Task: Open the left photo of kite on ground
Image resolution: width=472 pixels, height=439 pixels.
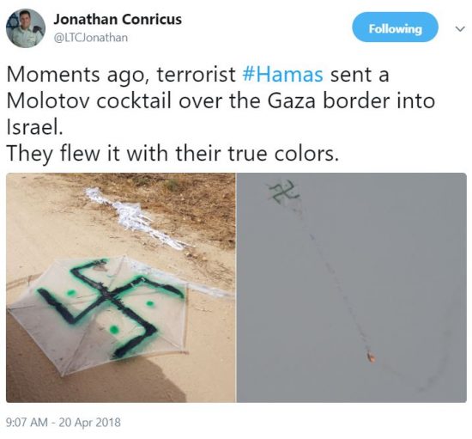Action: click(x=121, y=288)
